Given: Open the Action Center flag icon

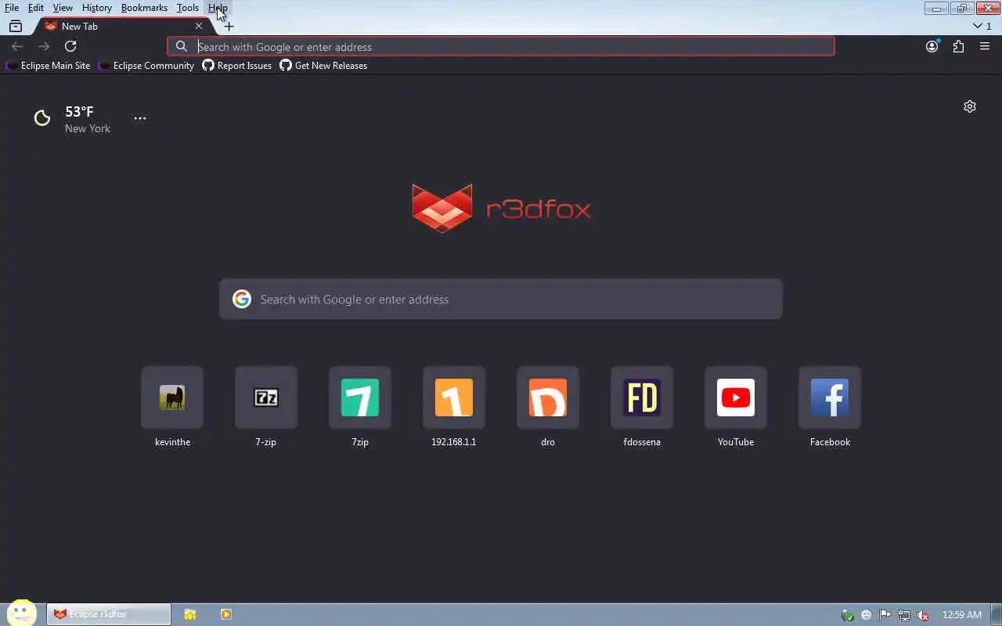Looking at the screenshot, I should pos(885,615).
